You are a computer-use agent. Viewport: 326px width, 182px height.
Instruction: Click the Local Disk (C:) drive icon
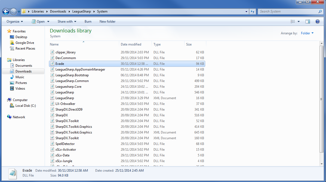tap(12, 106)
